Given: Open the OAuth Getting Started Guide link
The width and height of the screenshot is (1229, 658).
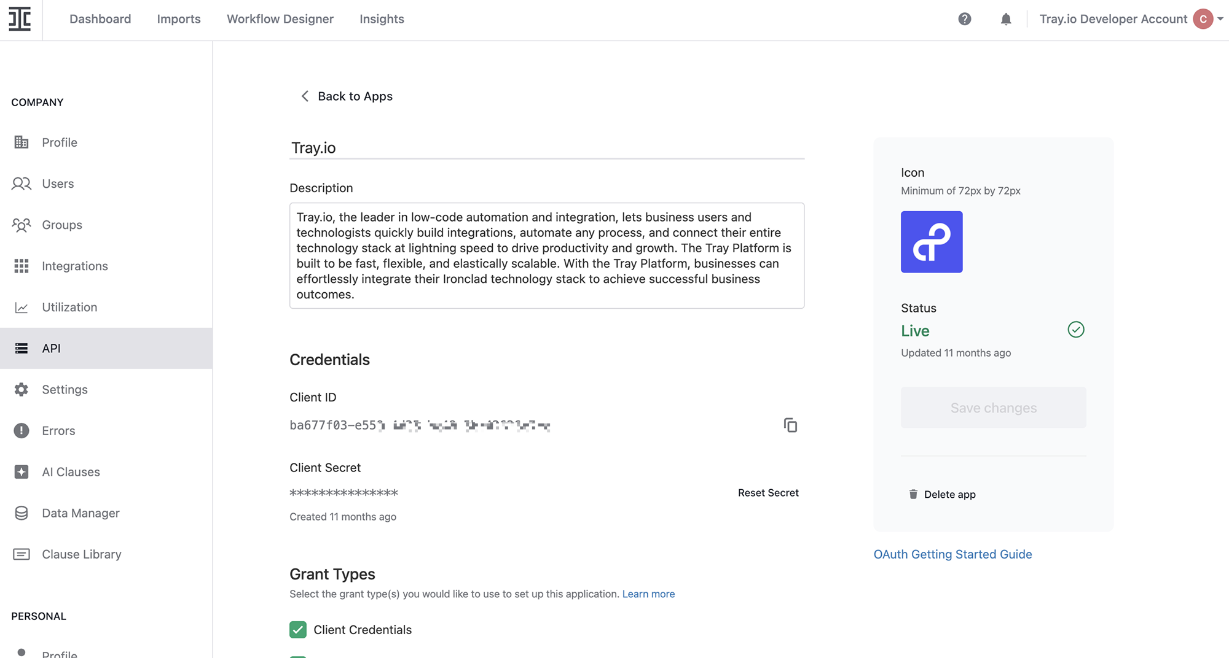Looking at the screenshot, I should [x=952, y=554].
